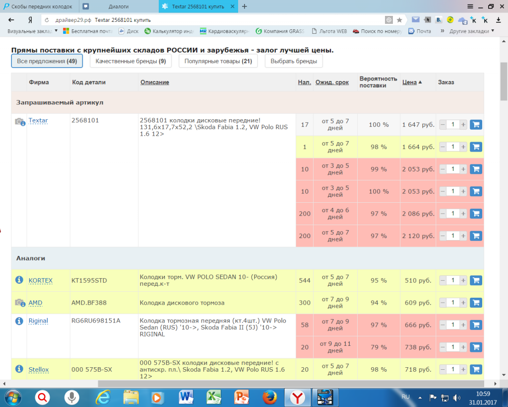Image resolution: width=508 pixels, height=407 pixels.
Task: Increase quantity for KORTEX row
Action: coord(463,280)
